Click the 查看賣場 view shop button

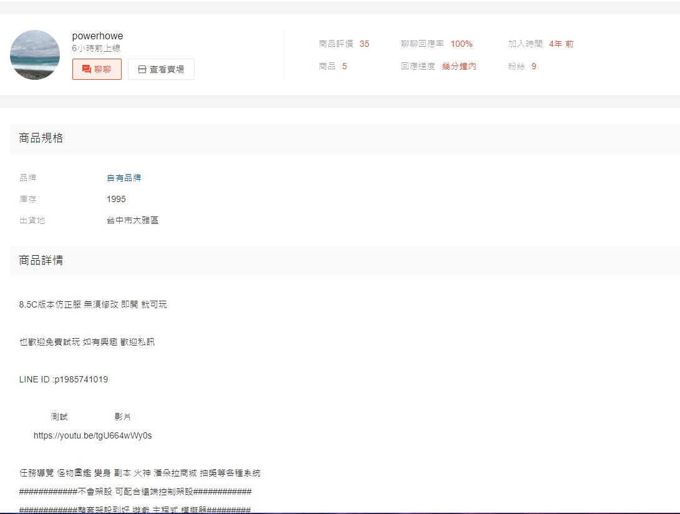(162, 69)
